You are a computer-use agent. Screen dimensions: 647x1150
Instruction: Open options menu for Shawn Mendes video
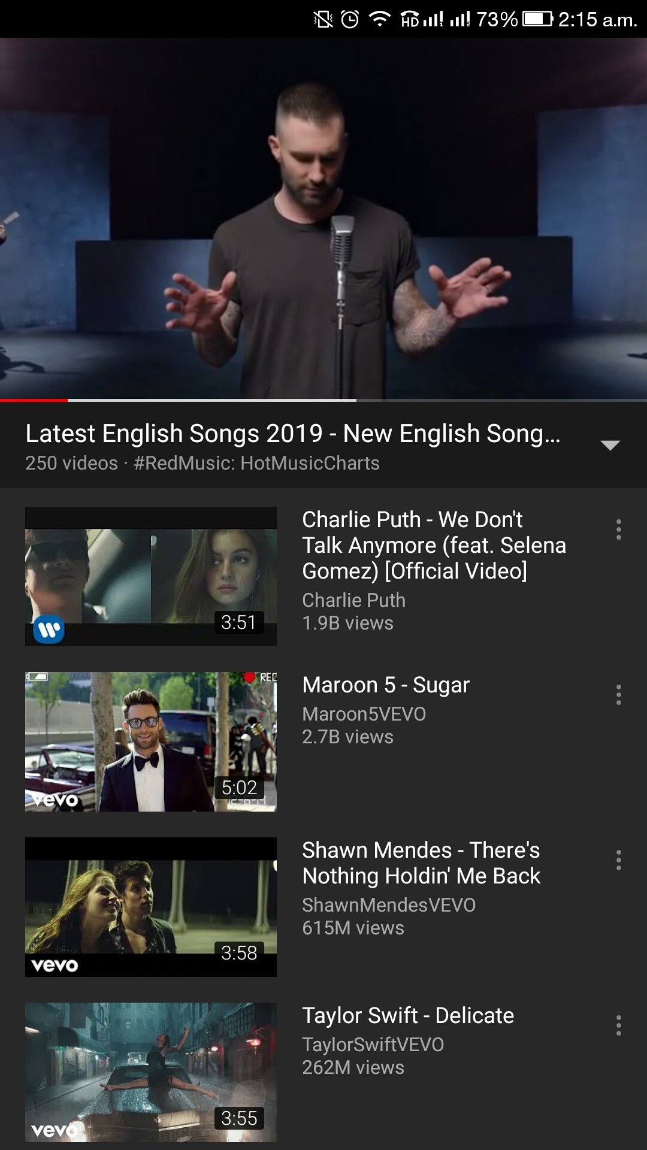(x=618, y=860)
